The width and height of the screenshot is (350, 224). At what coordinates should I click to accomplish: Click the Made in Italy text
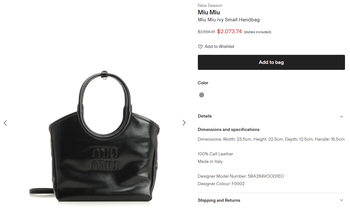click(210, 162)
